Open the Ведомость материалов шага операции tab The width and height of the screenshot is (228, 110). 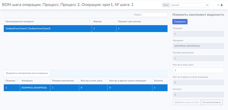click(27, 73)
